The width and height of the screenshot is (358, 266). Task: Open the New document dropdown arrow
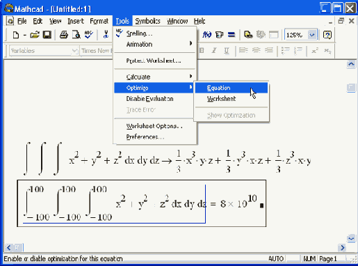click(25, 35)
